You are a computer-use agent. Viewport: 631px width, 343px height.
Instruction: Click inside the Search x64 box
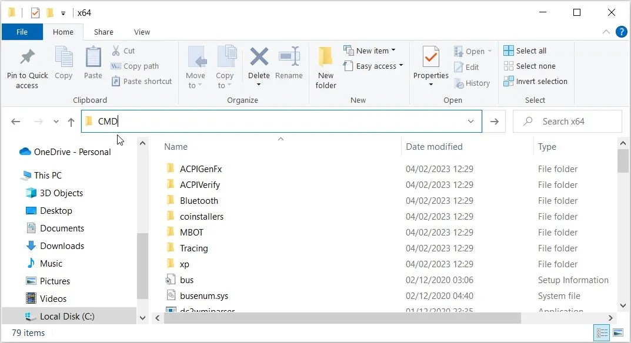point(567,121)
